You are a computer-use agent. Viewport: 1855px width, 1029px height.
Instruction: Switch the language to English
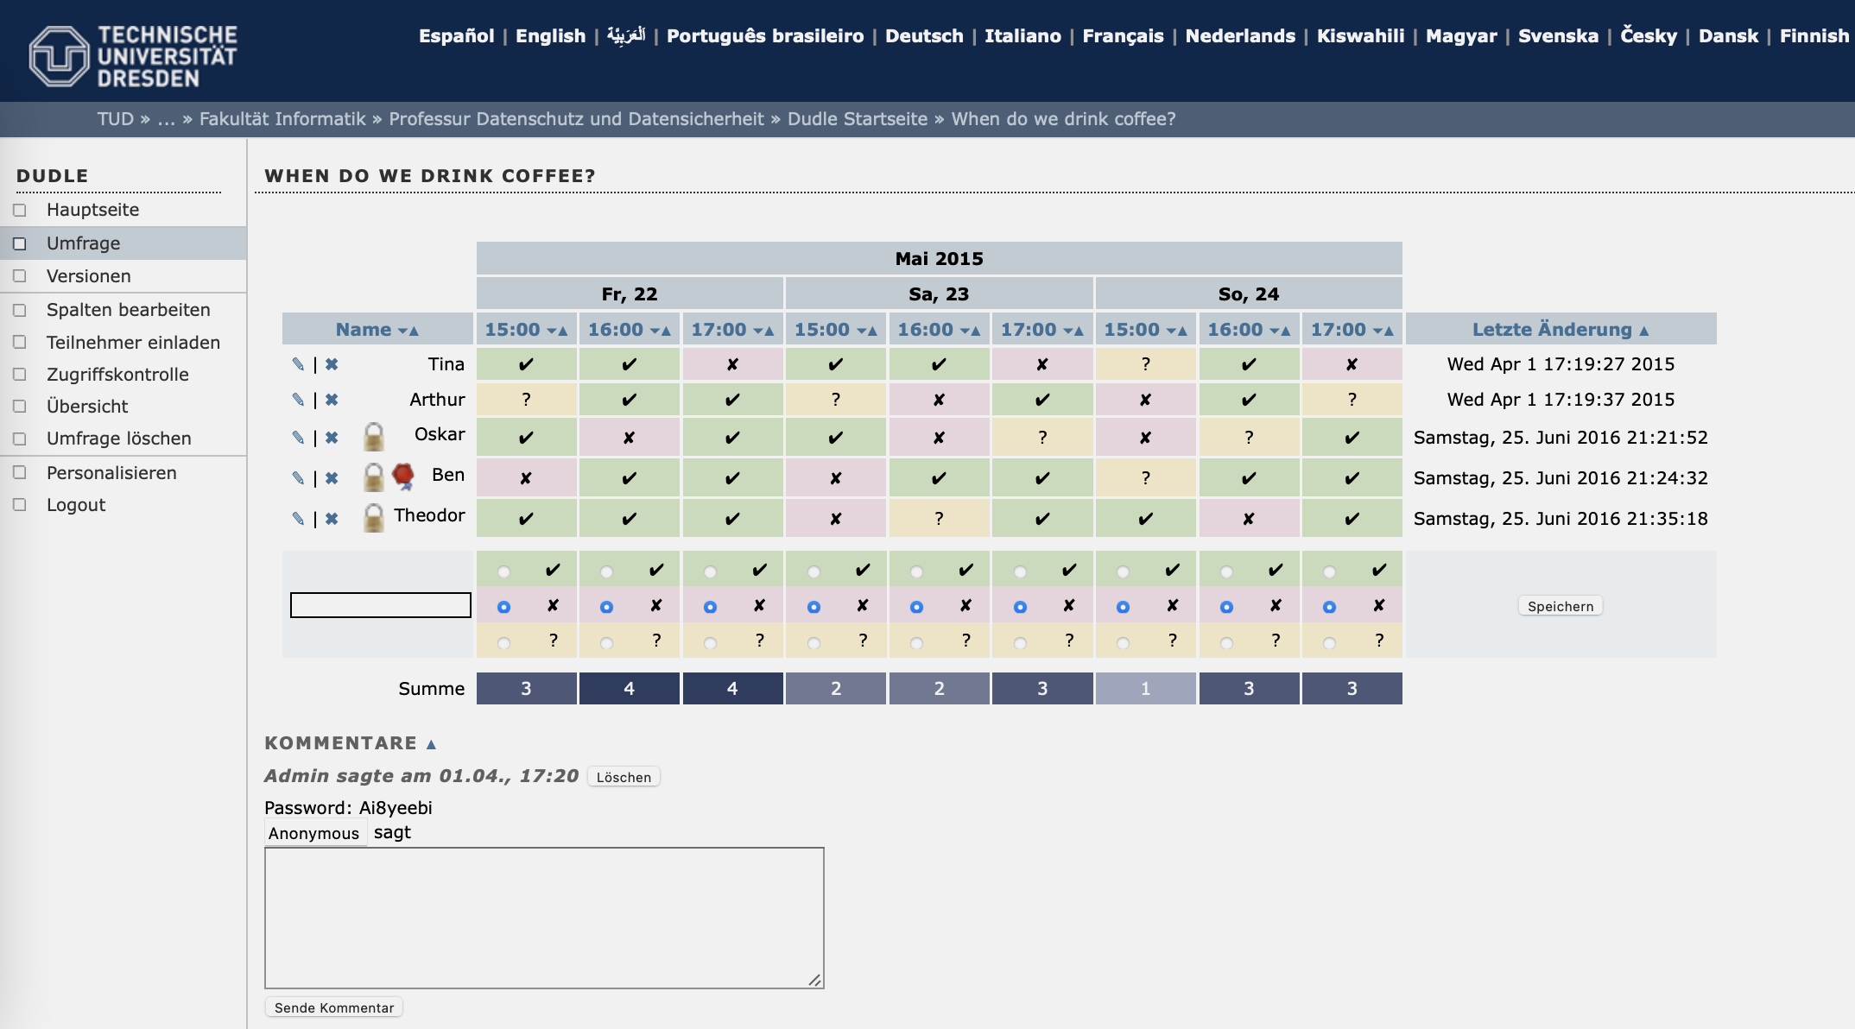[550, 35]
